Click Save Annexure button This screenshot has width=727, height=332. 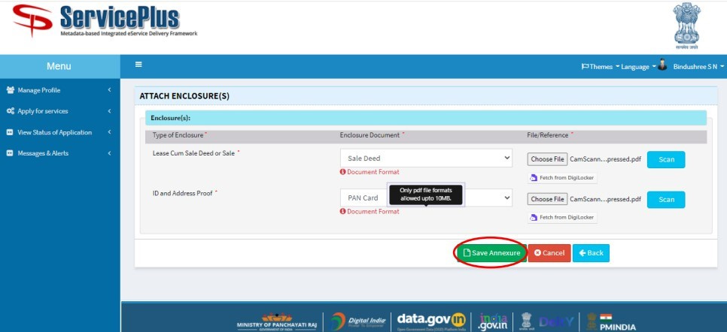491,253
